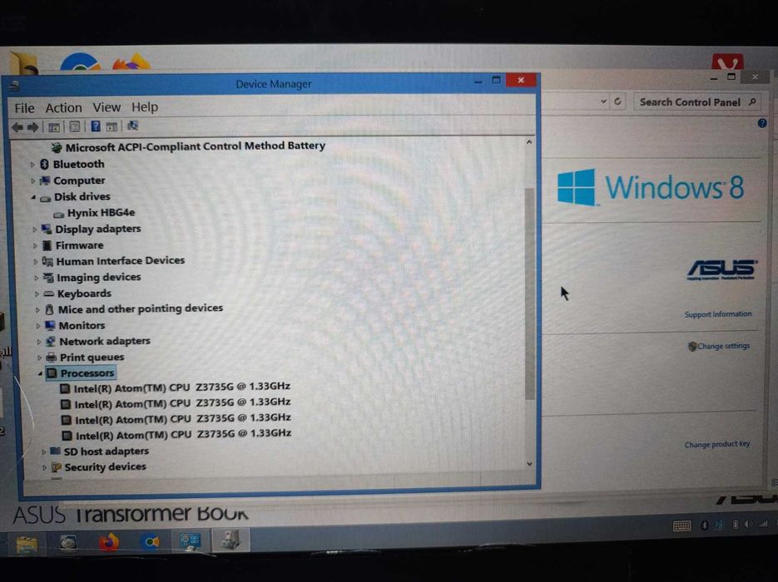Refresh the Control Panel address bar
This screenshot has width=778, height=582.
point(617,101)
